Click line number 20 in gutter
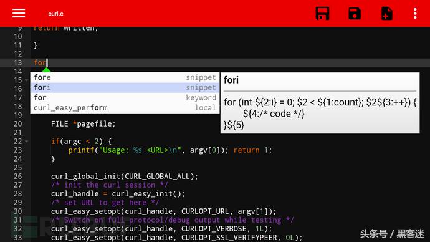 click(18, 123)
